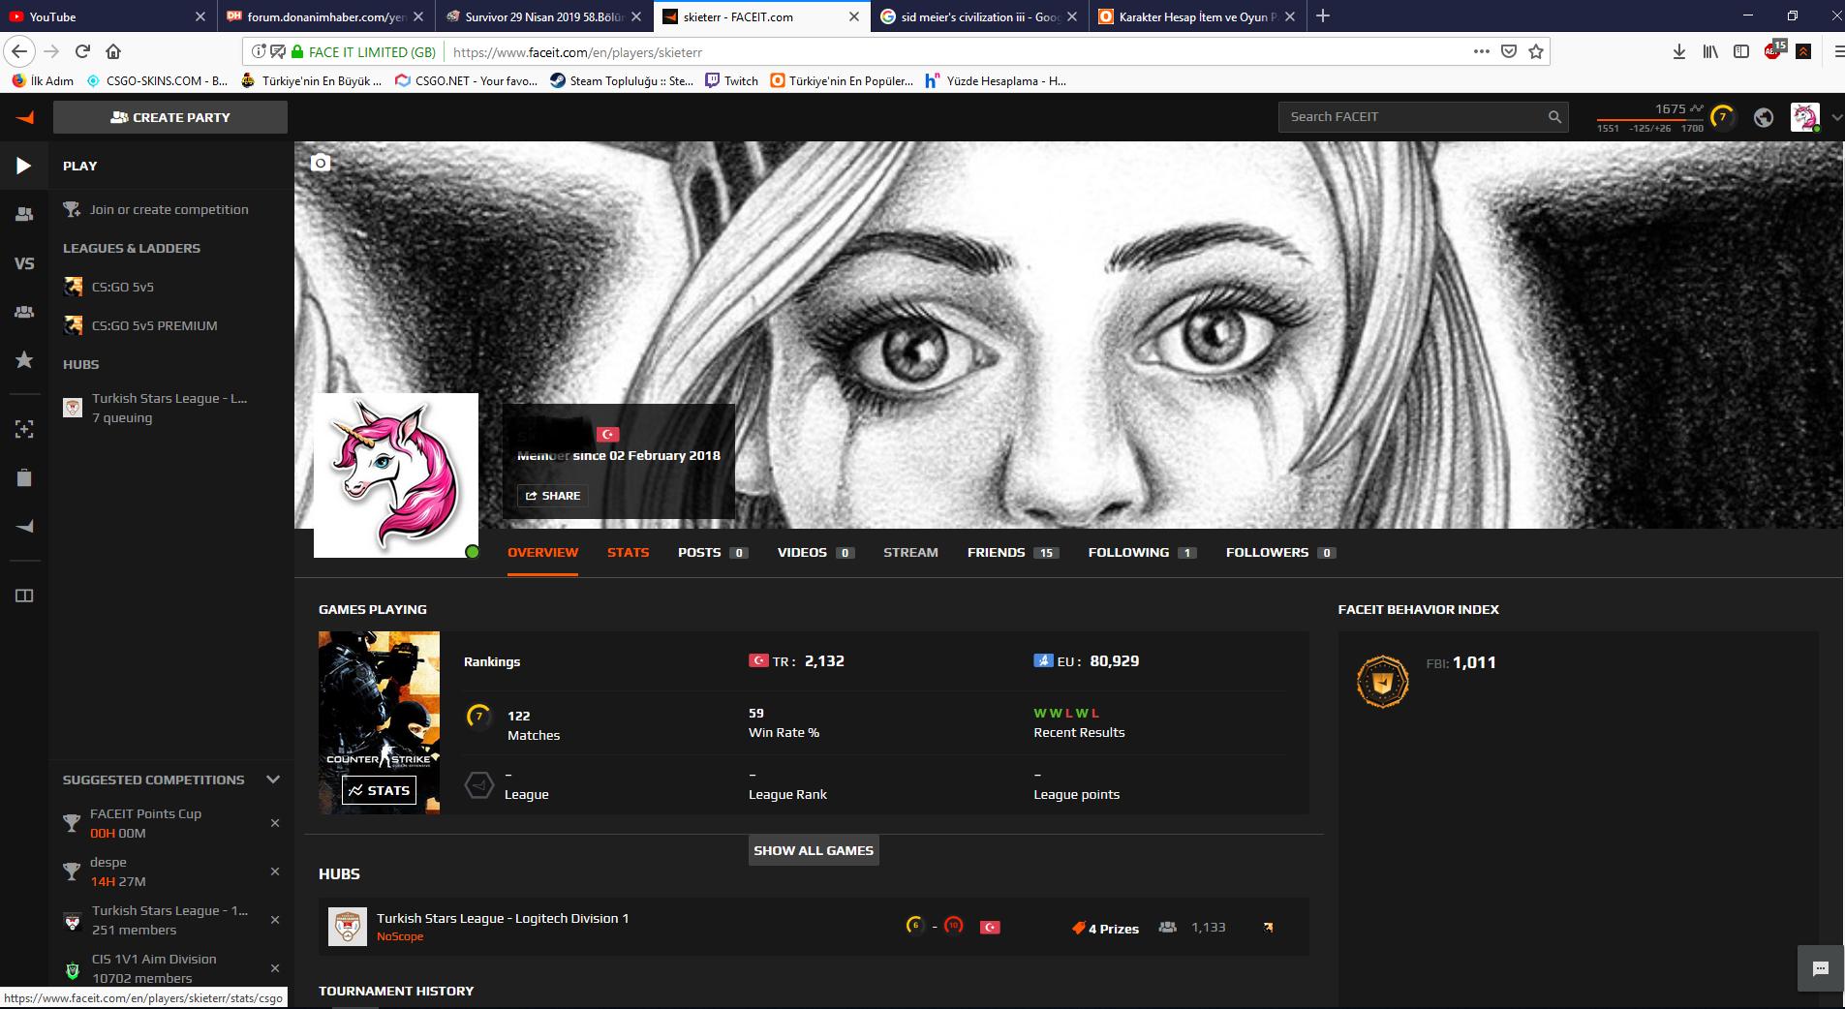Open the address bar page actions menu

tap(1482, 51)
